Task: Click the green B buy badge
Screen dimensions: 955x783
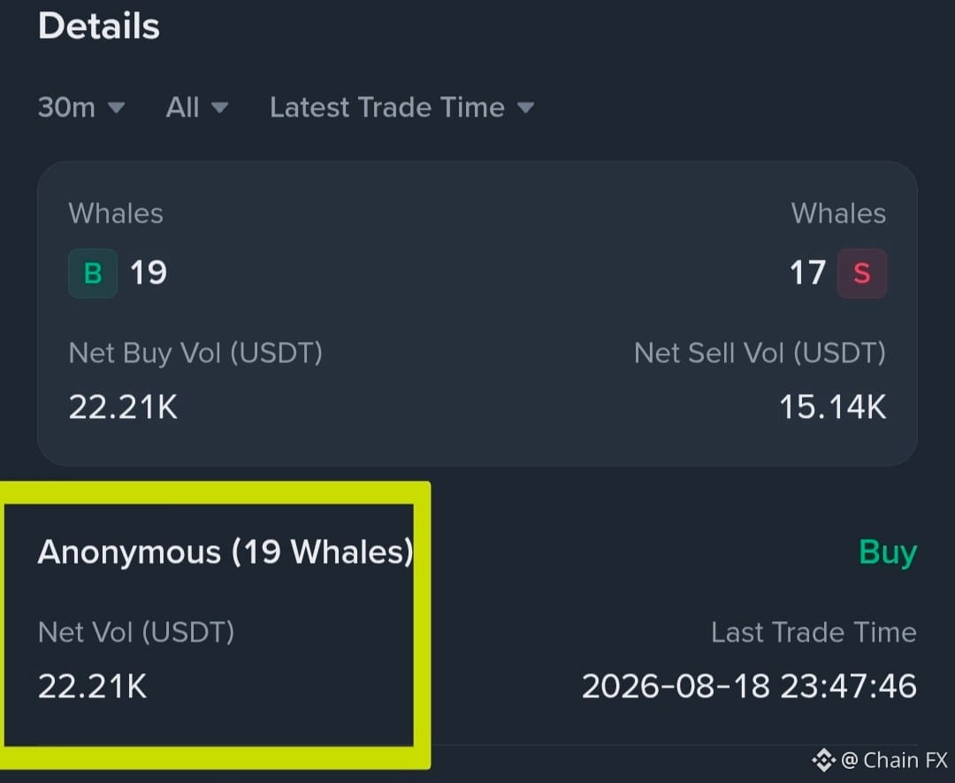Action: pyautogui.click(x=93, y=273)
